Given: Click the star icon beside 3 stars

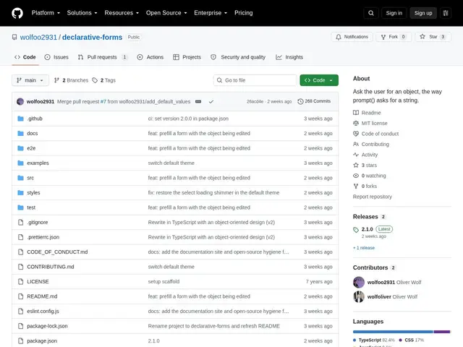Looking at the screenshot, I should (356, 166).
